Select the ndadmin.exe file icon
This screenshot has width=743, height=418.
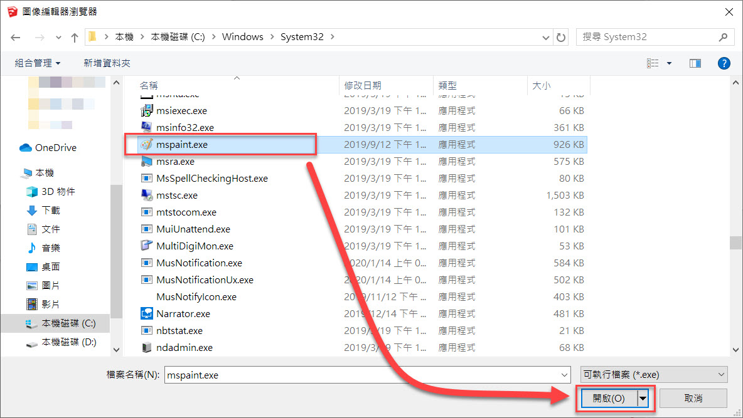point(146,347)
